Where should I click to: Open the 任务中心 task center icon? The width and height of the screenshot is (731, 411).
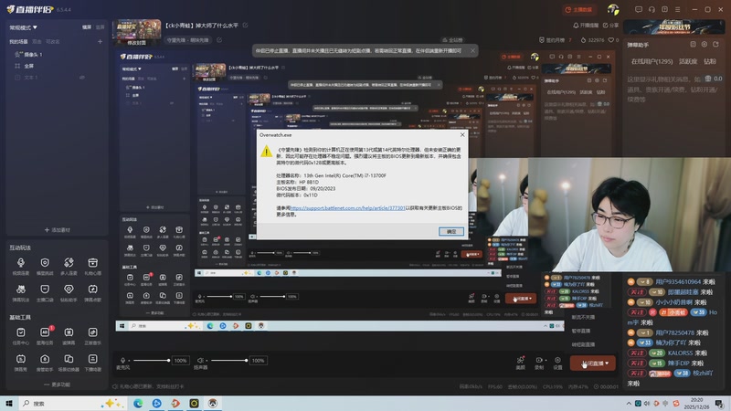pos(21,335)
